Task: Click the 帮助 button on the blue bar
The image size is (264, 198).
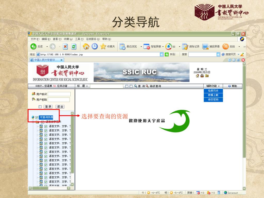Action: (x=233, y=86)
